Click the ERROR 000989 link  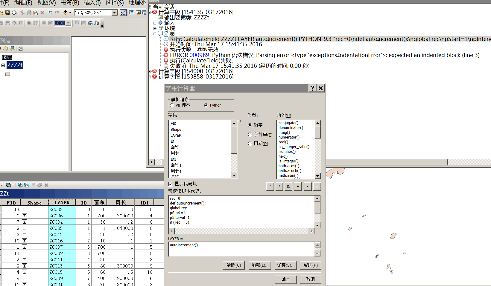(x=199, y=55)
